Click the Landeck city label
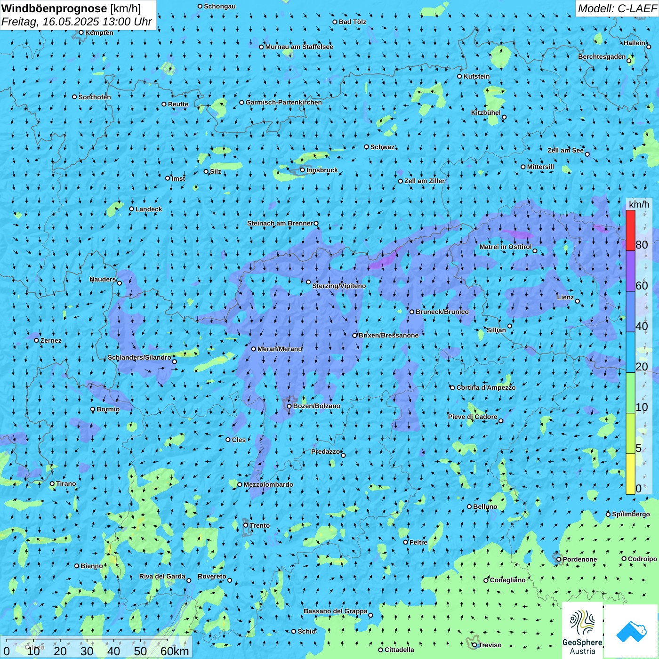659x659 pixels. pyautogui.click(x=149, y=209)
